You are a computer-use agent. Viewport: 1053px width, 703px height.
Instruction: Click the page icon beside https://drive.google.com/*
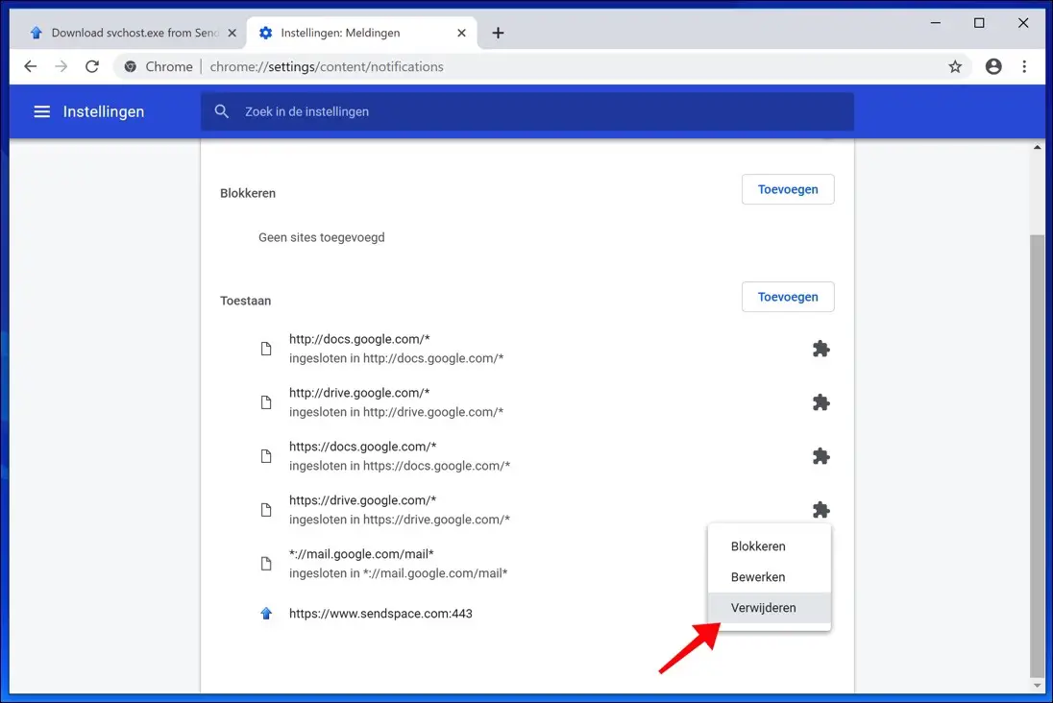click(266, 510)
